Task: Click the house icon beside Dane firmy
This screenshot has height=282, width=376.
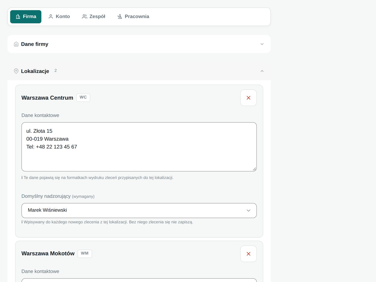Action: pos(16,44)
